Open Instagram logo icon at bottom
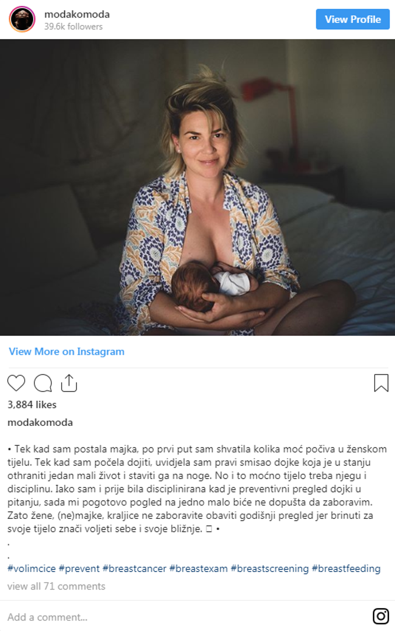 pos(380,616)
